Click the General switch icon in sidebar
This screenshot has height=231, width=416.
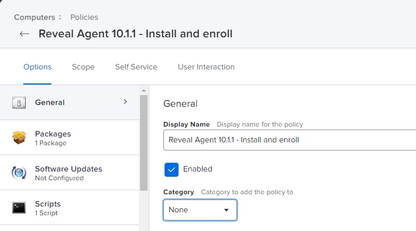coord(19,103)
